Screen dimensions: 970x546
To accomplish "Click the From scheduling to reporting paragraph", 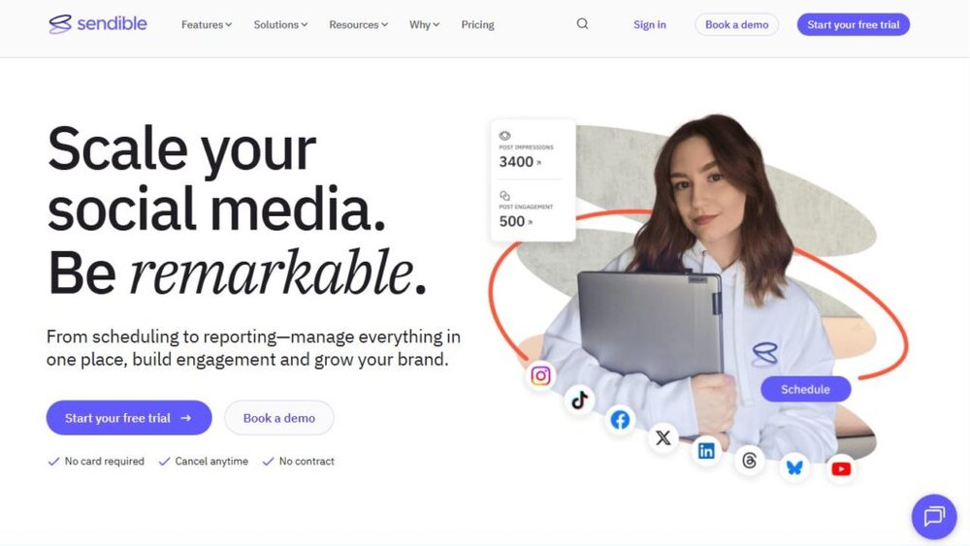I will coord(253,348).
